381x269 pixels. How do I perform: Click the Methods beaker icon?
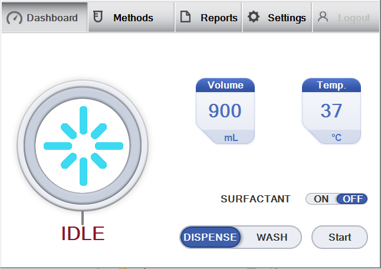pyautogui.click(x=98, y=17)
